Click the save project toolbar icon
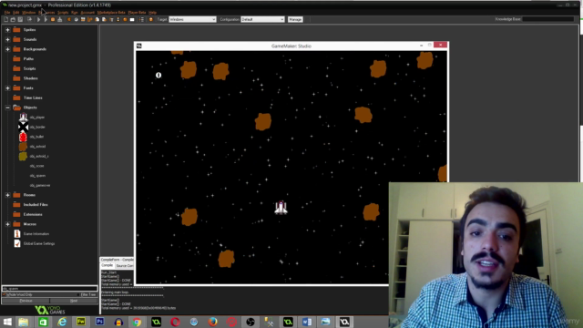 pyautogui.click(x=20, y=19)
